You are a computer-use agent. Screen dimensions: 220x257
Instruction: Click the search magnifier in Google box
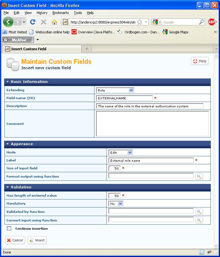[202, 22]
